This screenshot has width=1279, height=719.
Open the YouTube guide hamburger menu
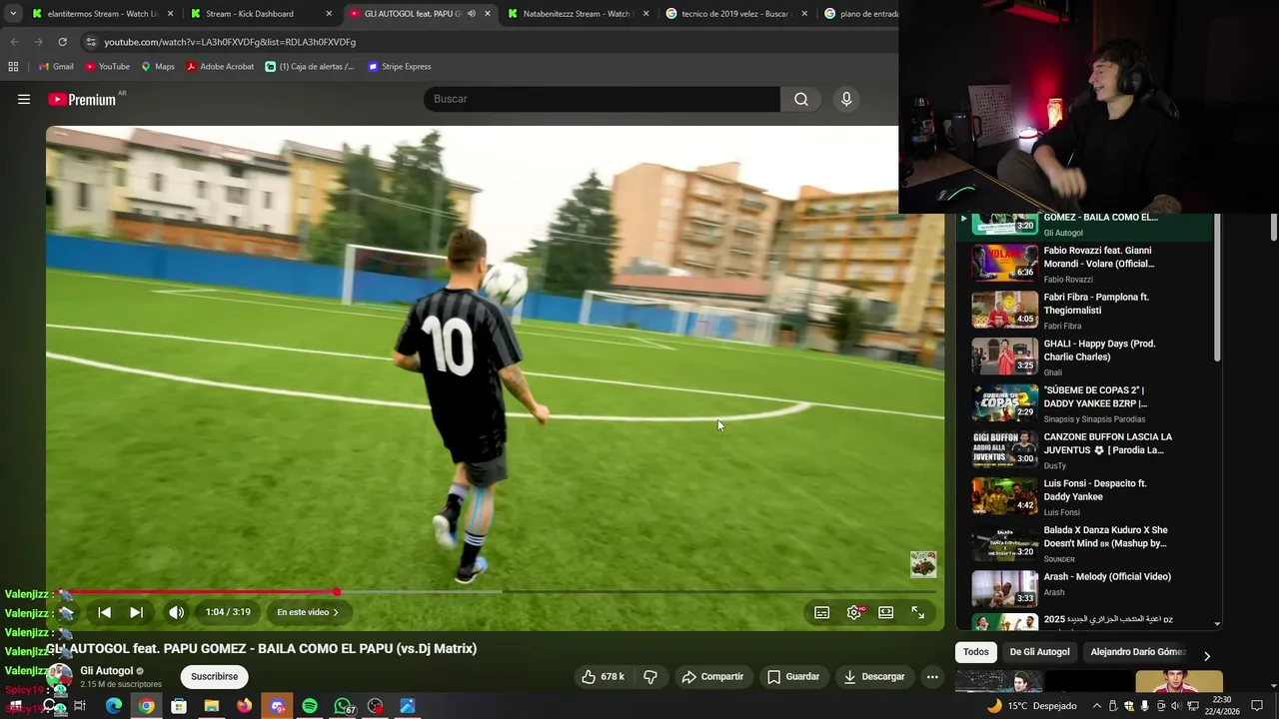tap(24, 99)
